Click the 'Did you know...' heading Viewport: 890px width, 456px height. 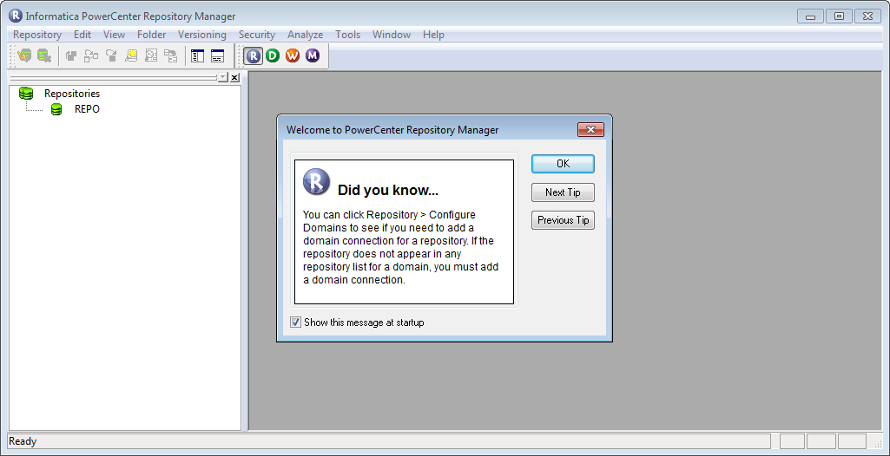tap(388, 191)
